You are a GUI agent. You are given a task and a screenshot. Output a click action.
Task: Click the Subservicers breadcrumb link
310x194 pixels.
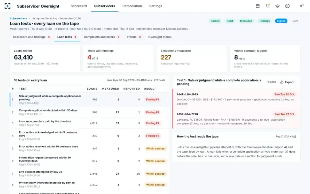coord(18,19)
